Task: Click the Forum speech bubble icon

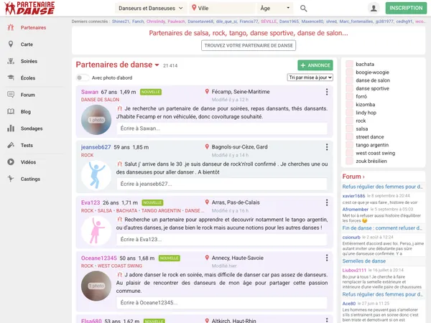Action: point(11,95)
